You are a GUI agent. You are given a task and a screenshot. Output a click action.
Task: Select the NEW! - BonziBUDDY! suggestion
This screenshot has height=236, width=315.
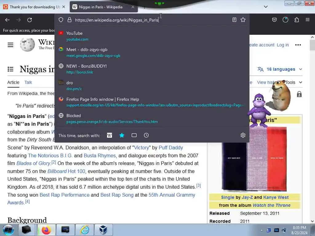click(152, 69)
